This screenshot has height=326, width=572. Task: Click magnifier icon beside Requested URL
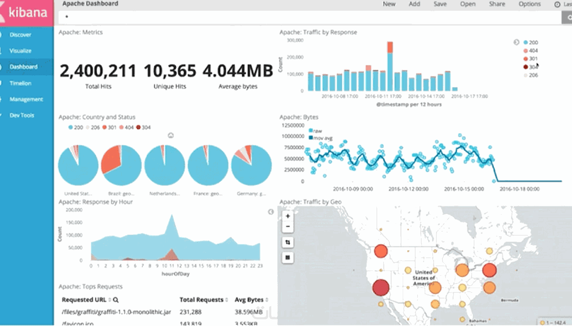pos(116,300)
